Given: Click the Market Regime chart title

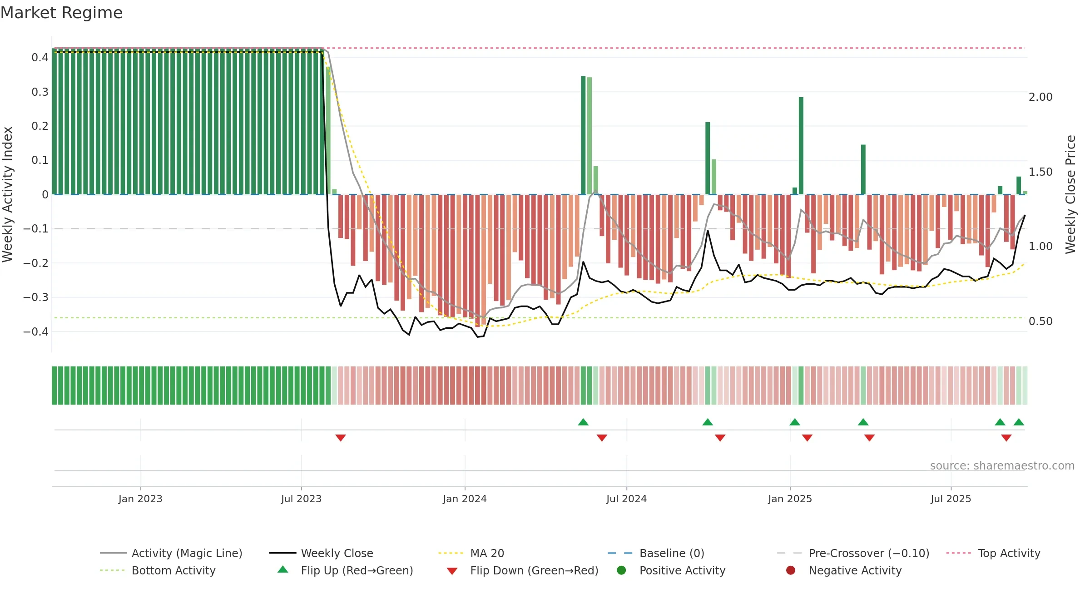Looking at the screenshot, I should point(61,13).
